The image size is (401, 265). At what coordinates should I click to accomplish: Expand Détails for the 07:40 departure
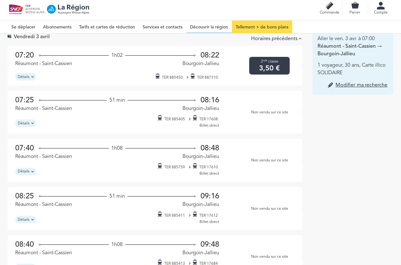pos(26,171)
